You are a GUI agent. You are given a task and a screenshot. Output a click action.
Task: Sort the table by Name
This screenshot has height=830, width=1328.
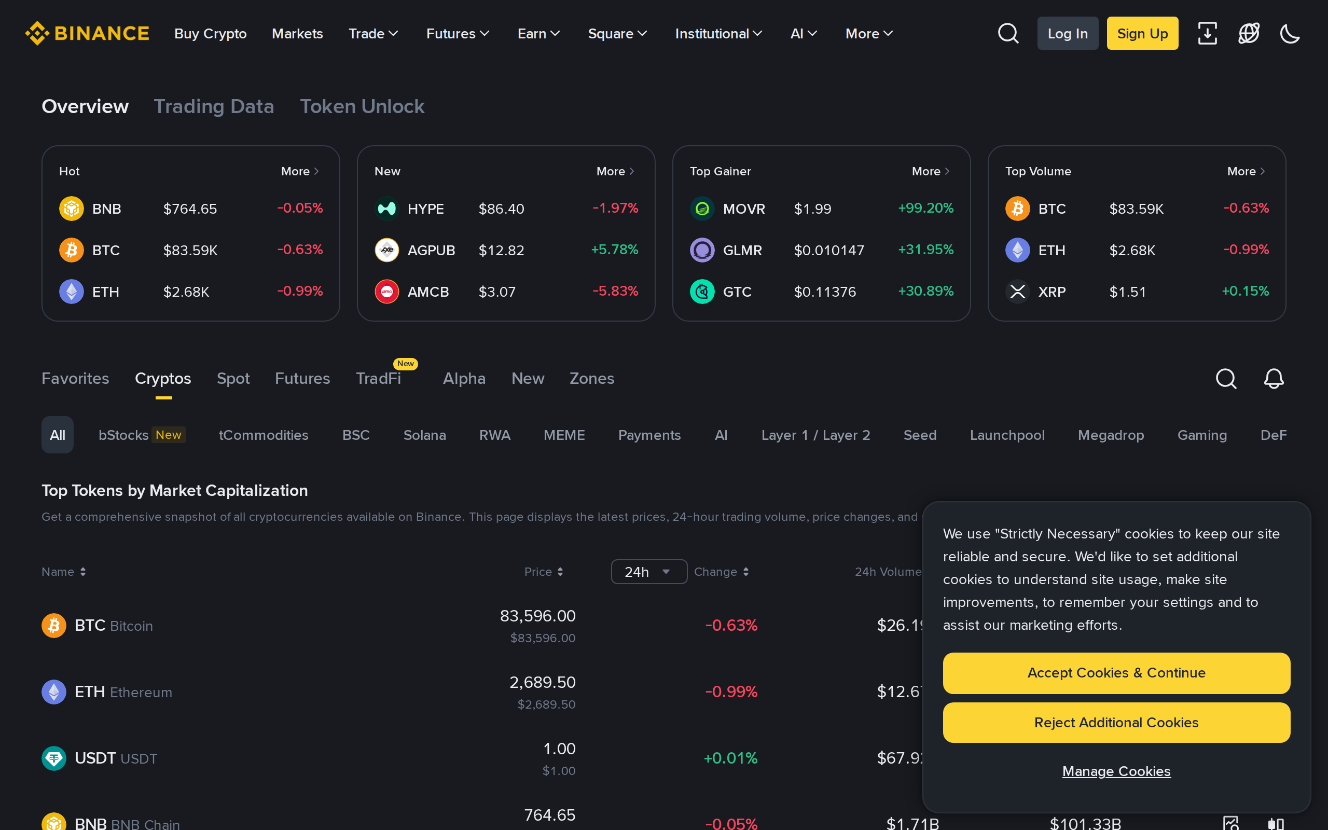point(64,572)
